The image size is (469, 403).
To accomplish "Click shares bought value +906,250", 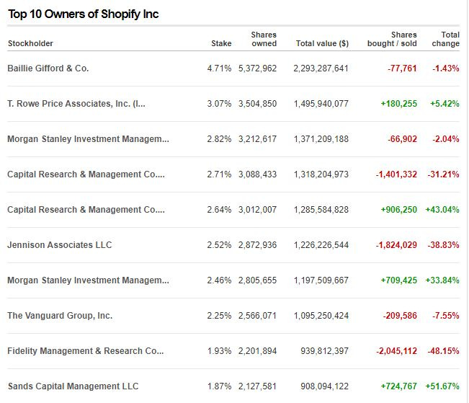I will [x=398, y=210].
